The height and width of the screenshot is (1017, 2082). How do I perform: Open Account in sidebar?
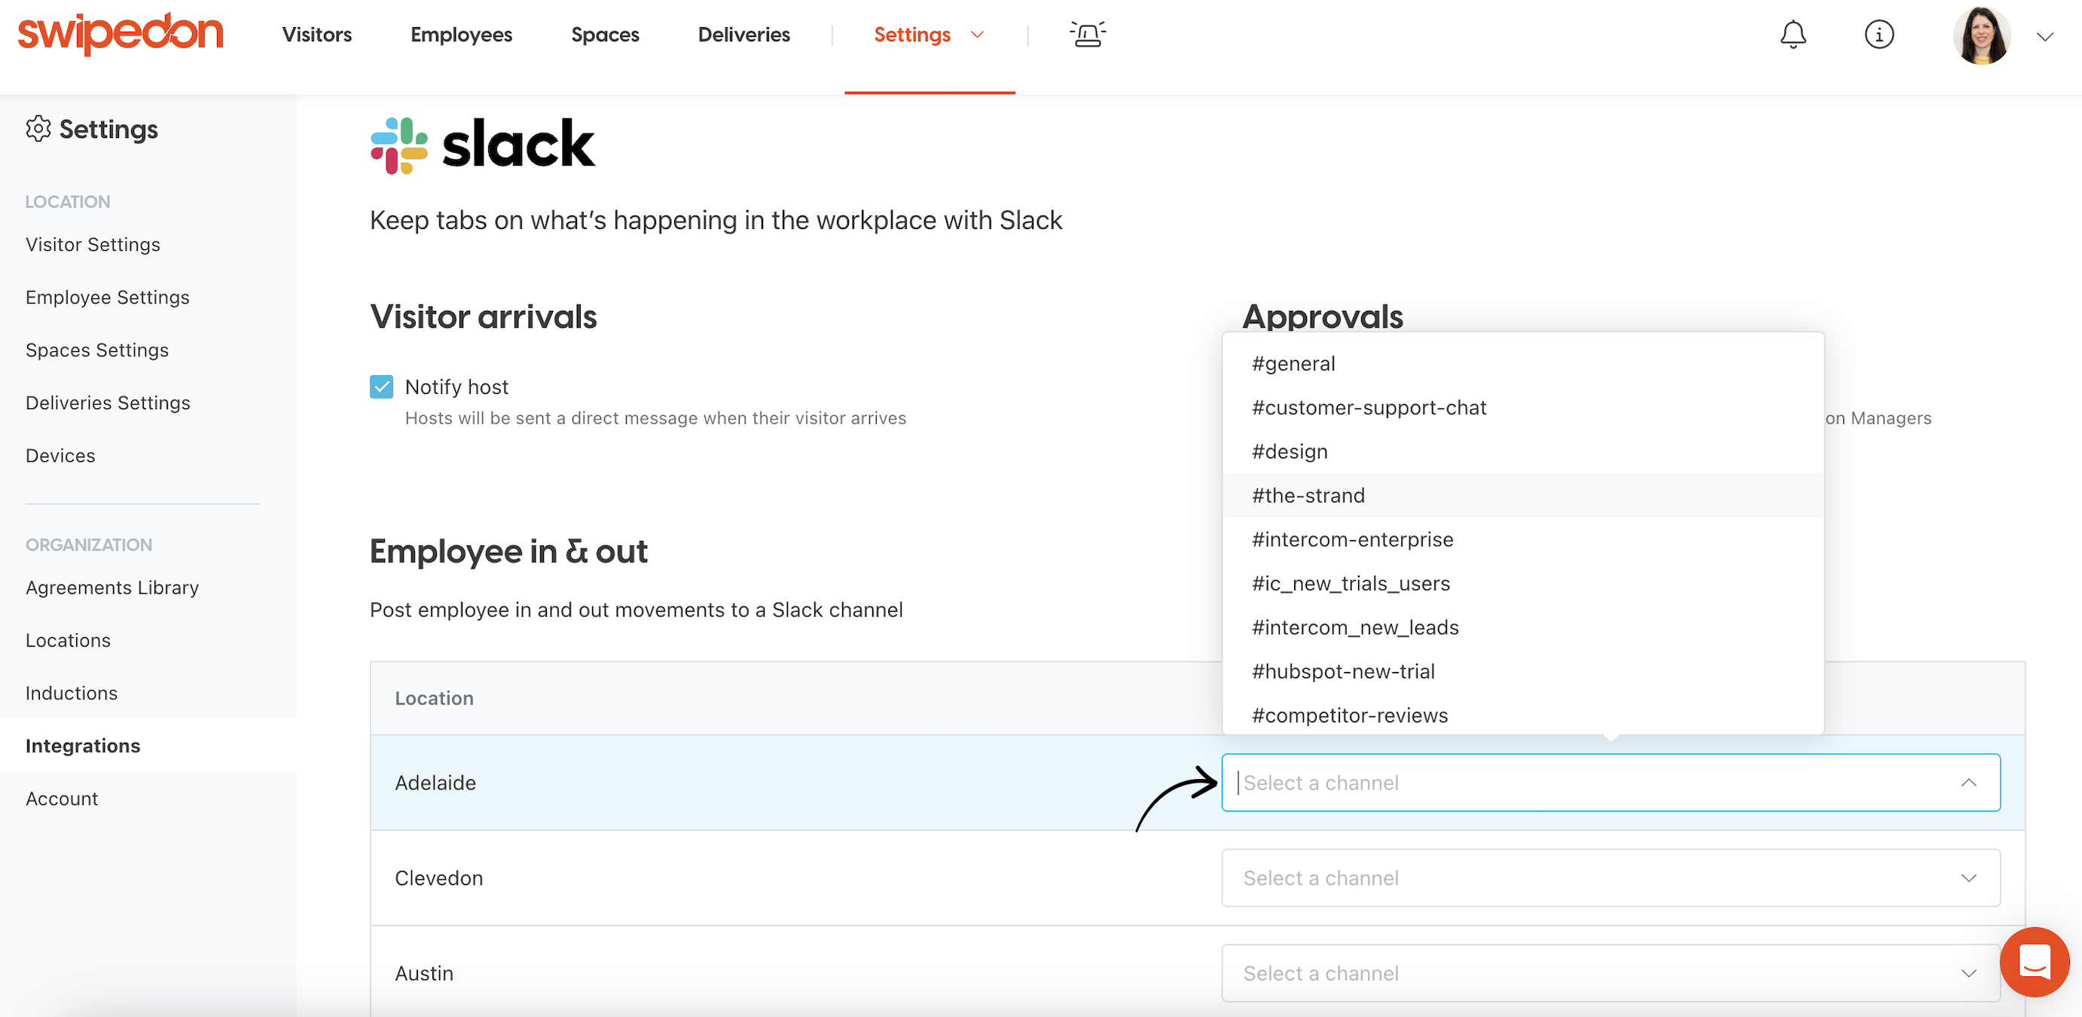62,799
